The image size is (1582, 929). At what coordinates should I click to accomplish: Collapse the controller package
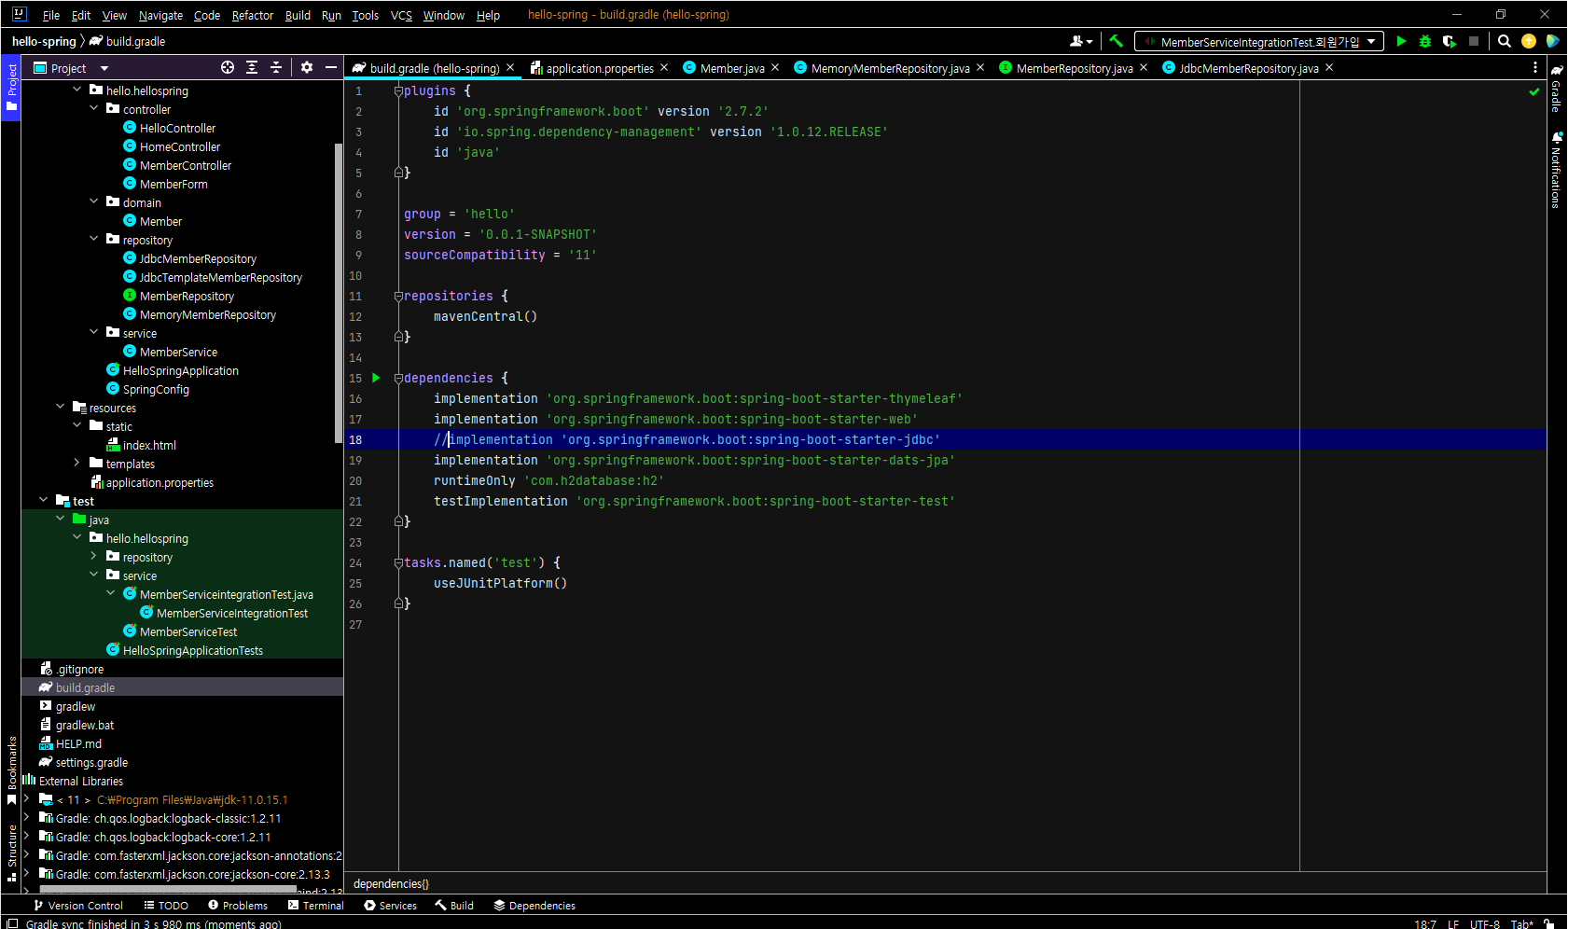click(x=94, y=108)
